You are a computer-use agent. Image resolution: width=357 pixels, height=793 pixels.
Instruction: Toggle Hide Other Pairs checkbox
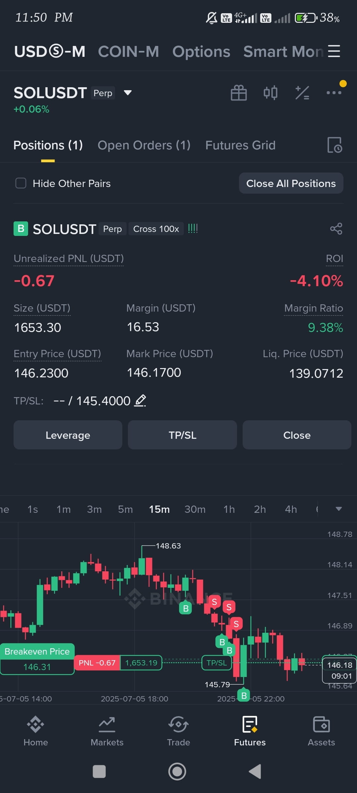pyautogui.click(x=21, y=183)
